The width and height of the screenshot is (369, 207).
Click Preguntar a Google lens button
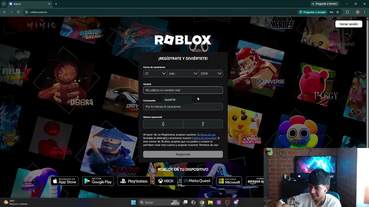pos(312,12)
